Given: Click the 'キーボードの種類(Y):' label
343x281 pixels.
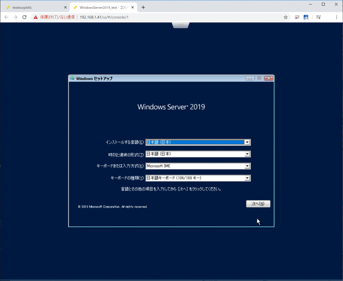Looking at the screenshot, I should pyautogui.click(x=127, y=178).
